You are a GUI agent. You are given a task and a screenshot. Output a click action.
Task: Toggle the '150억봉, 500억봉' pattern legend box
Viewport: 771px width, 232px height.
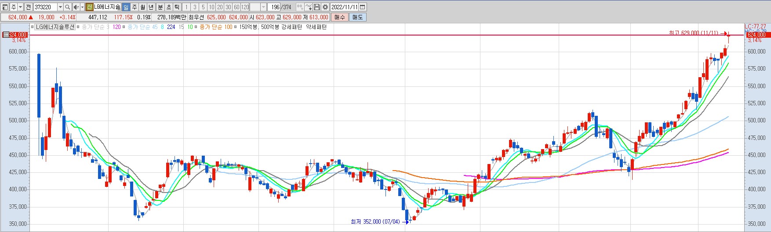tap(235, 27)
